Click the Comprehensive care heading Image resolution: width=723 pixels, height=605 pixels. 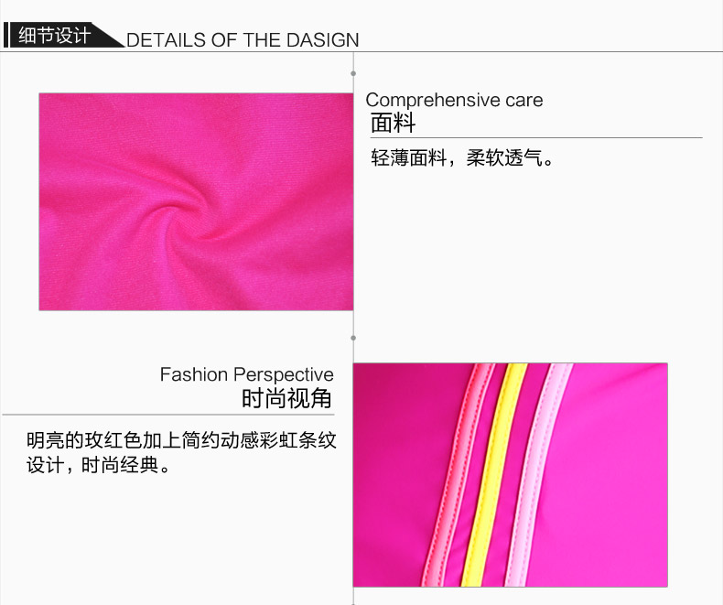tap(454, 100)
